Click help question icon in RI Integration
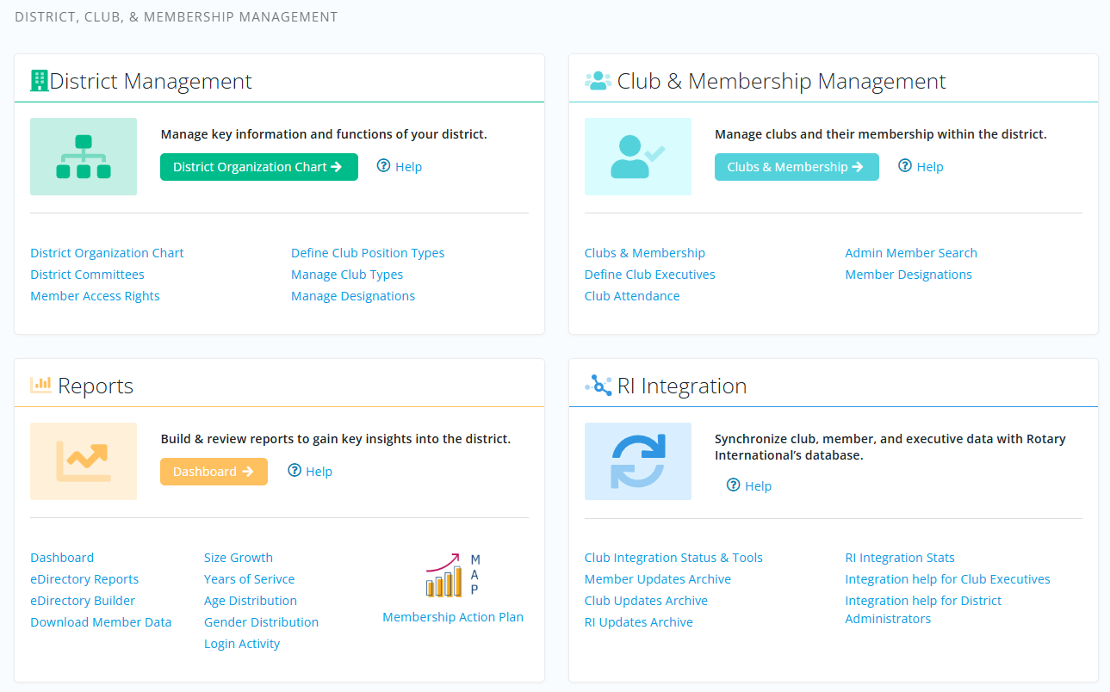1110x692 pixels. click(734, 485)
